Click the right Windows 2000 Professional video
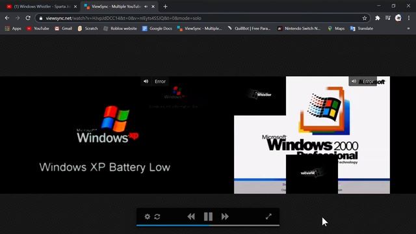 (312, 135)
